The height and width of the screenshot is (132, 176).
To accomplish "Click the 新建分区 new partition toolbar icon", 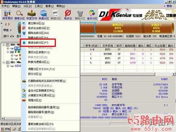I will [x=56, y=15].
